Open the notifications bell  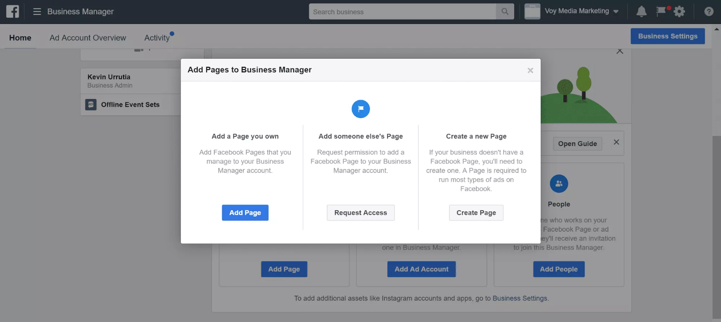(x=641, y=12)
